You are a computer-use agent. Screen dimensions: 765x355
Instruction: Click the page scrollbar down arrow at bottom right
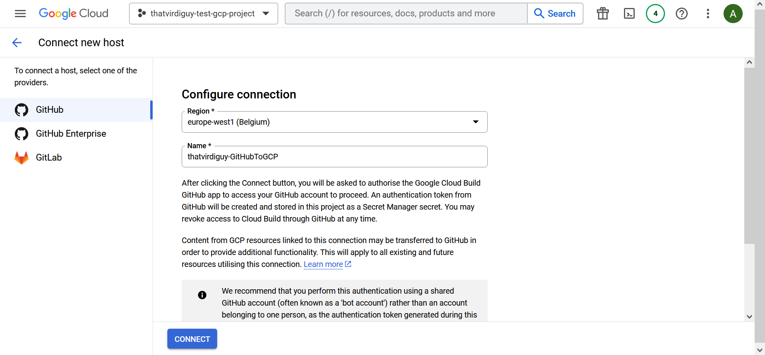[760, 350]
